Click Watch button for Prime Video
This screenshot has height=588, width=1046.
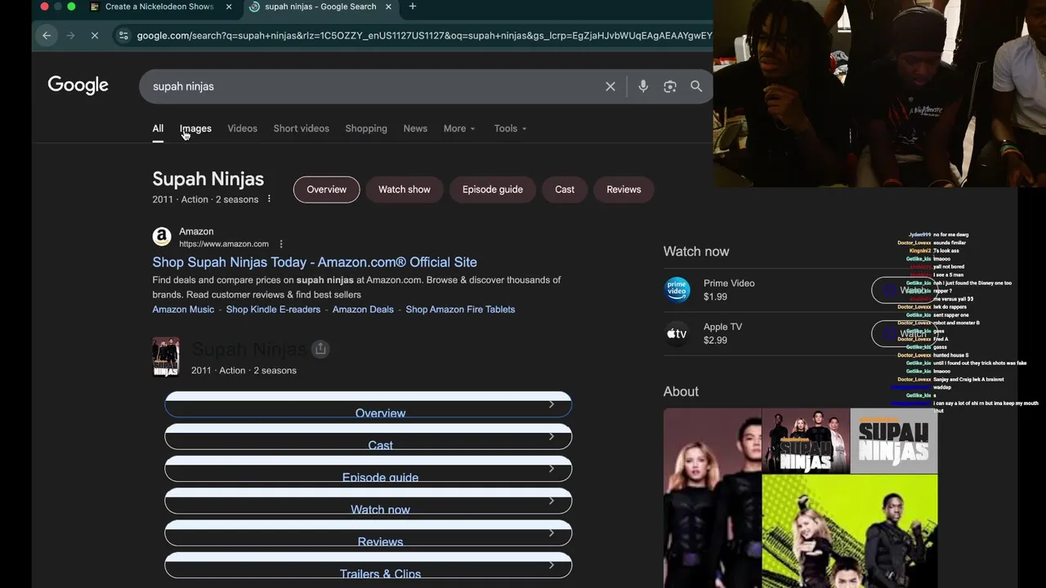pyautogui.click(x=903, y=290)
